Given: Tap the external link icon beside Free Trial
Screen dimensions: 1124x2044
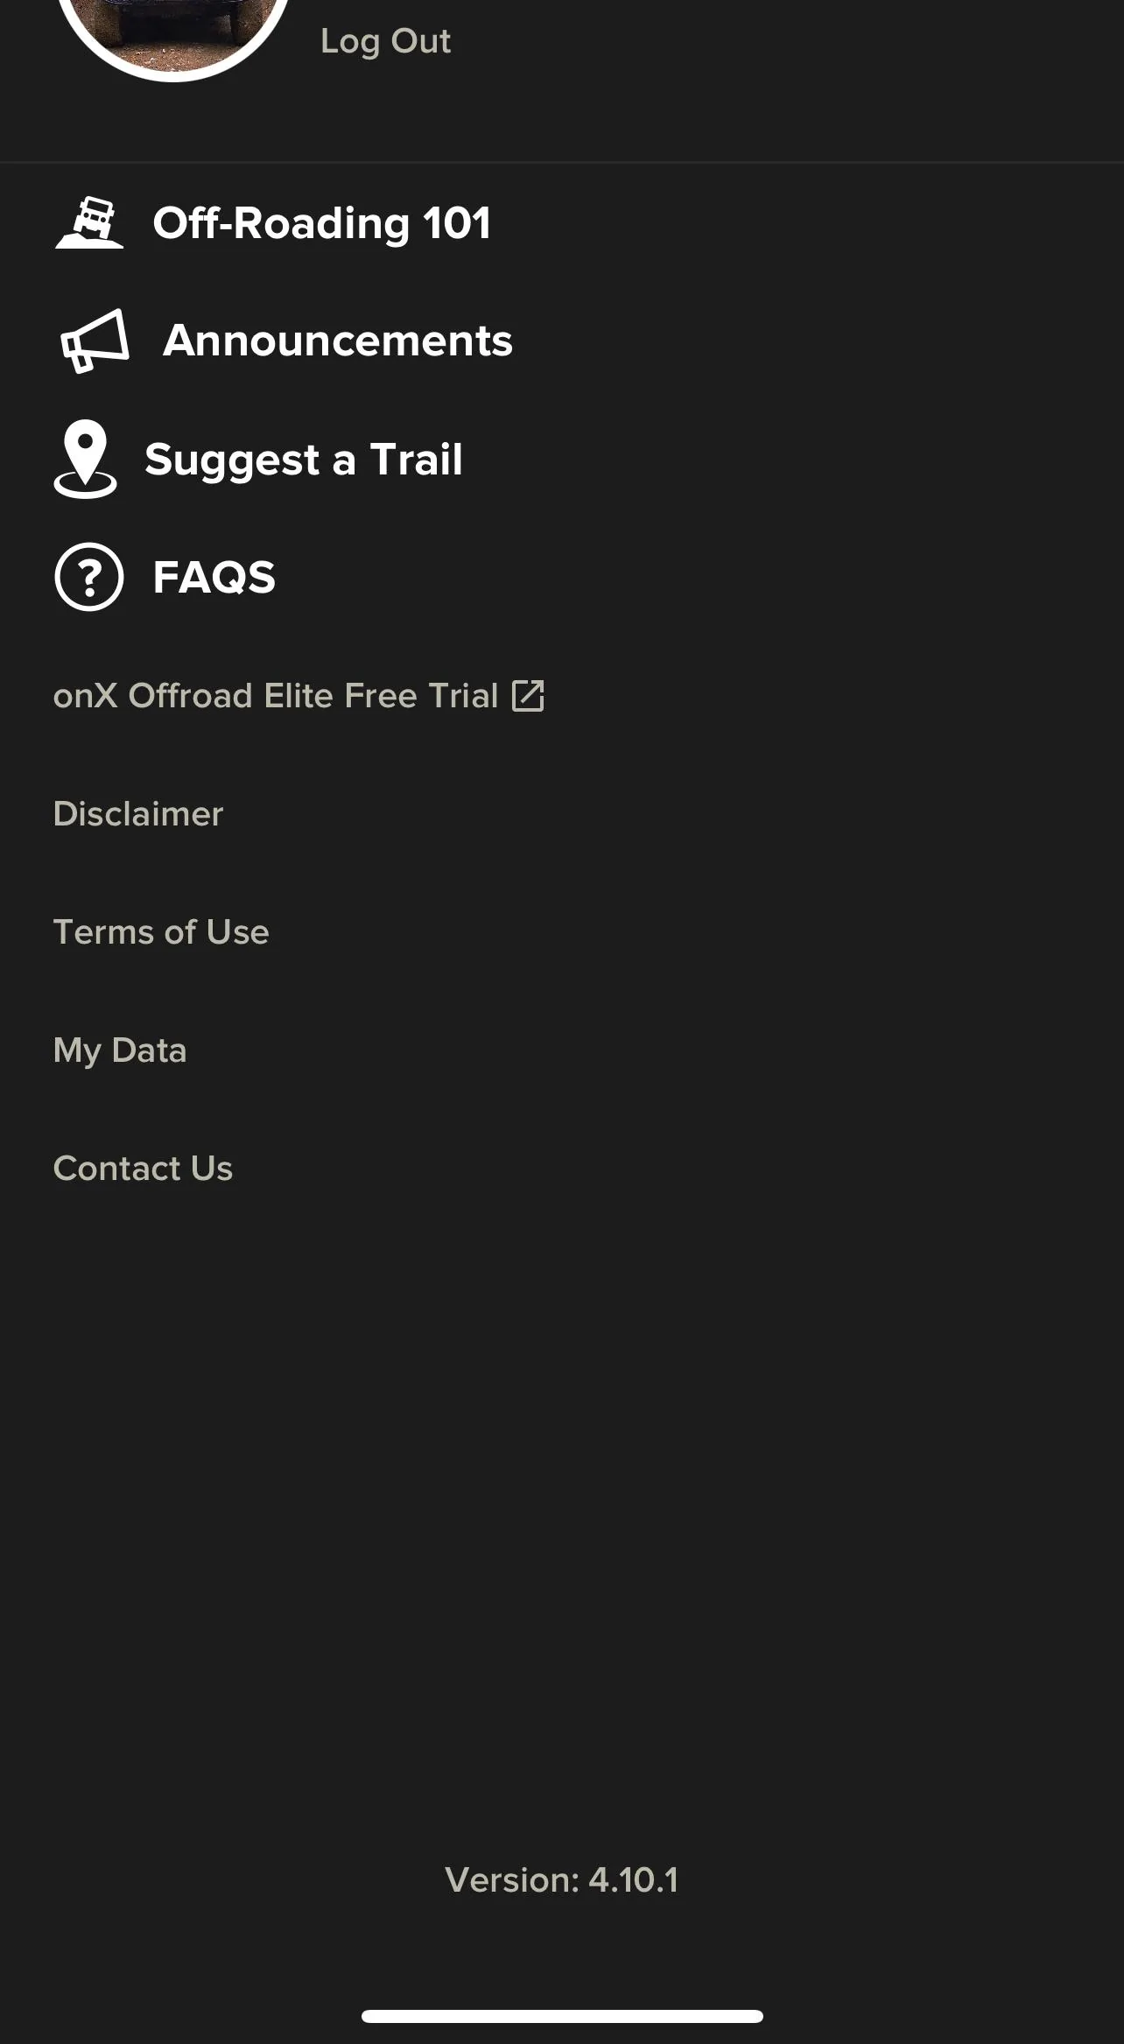Looking at the screenshot, I should [528, 696].
